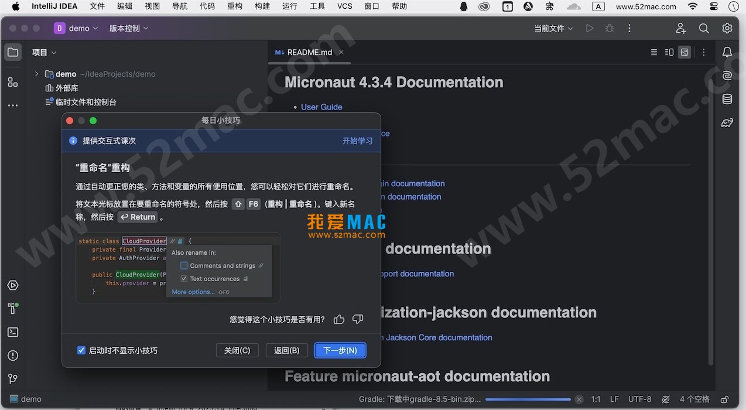Open the Build hammer tool window
The image size is (746, 410).
(x=12, y=309)
